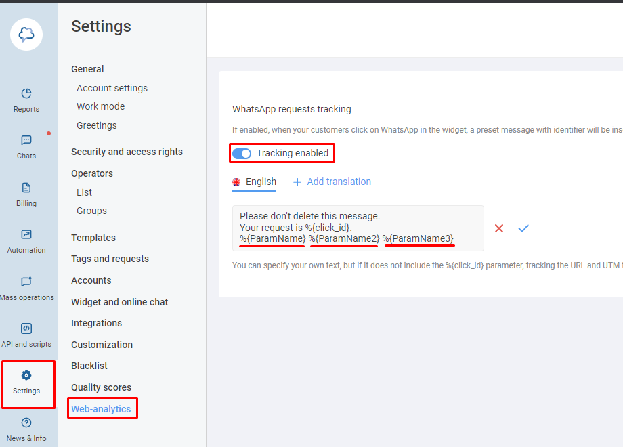
Task: Disable the Tracking enabled toggle
Action: [242, 154]
